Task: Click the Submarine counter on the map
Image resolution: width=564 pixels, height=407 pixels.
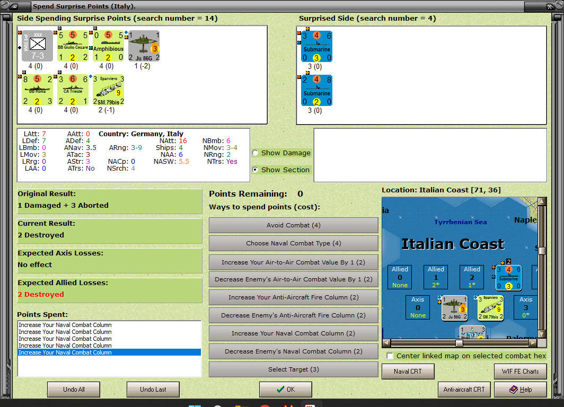Action: coord(508,278)
